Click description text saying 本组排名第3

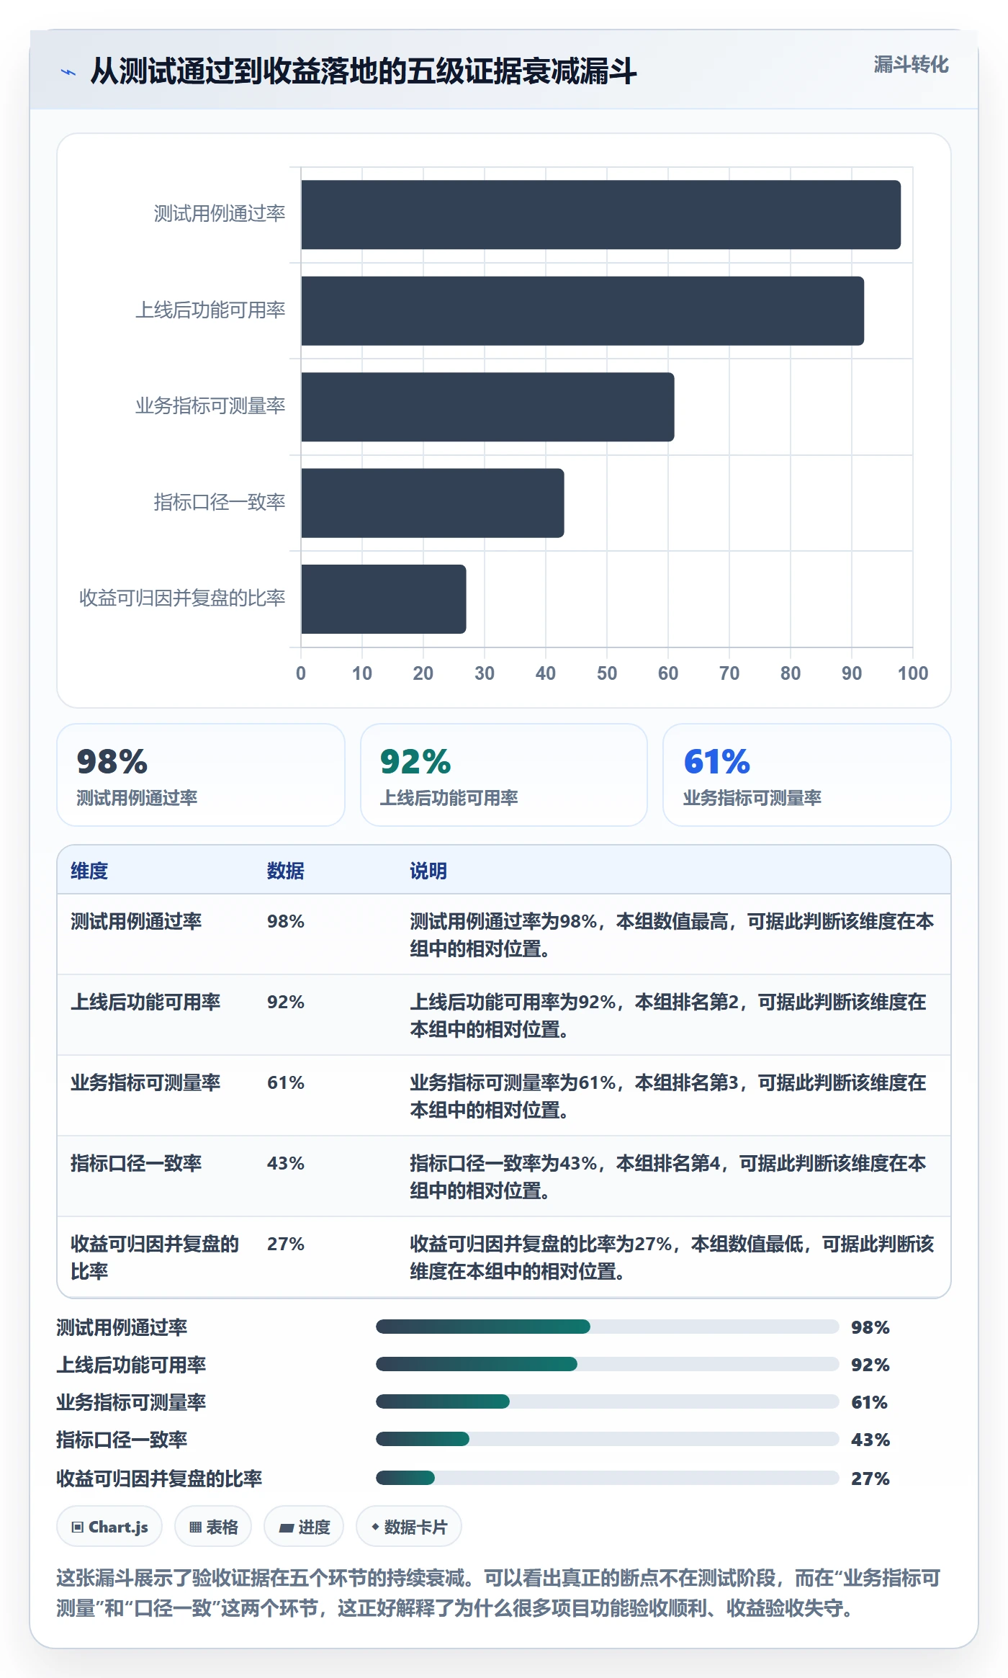point(687,1082)
